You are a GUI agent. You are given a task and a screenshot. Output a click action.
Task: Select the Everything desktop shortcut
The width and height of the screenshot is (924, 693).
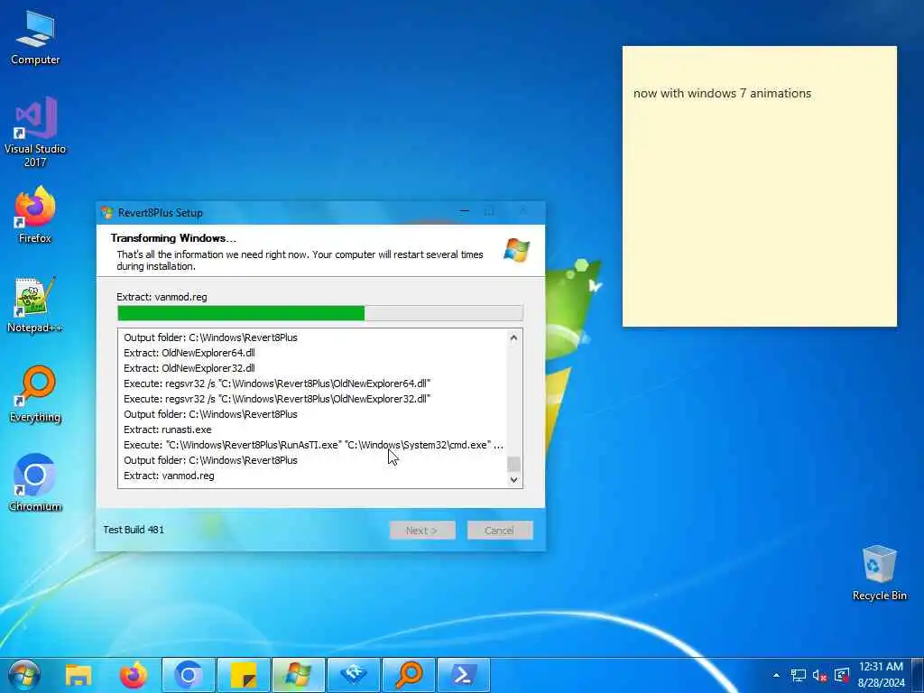[35, 394]
